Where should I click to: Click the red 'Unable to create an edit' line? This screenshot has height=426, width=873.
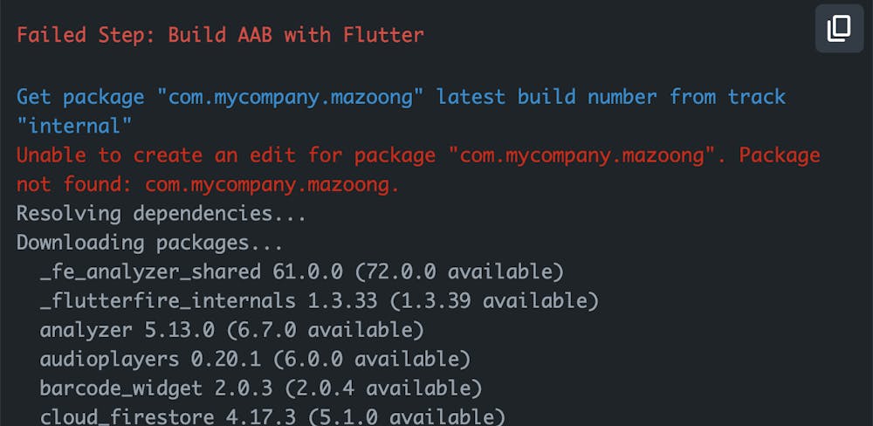pos(418,155)
